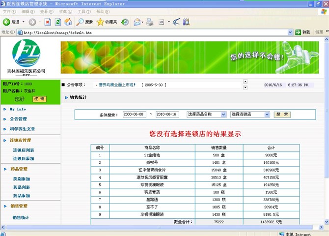Click the Forward arrow icon

tap(32, 22)
